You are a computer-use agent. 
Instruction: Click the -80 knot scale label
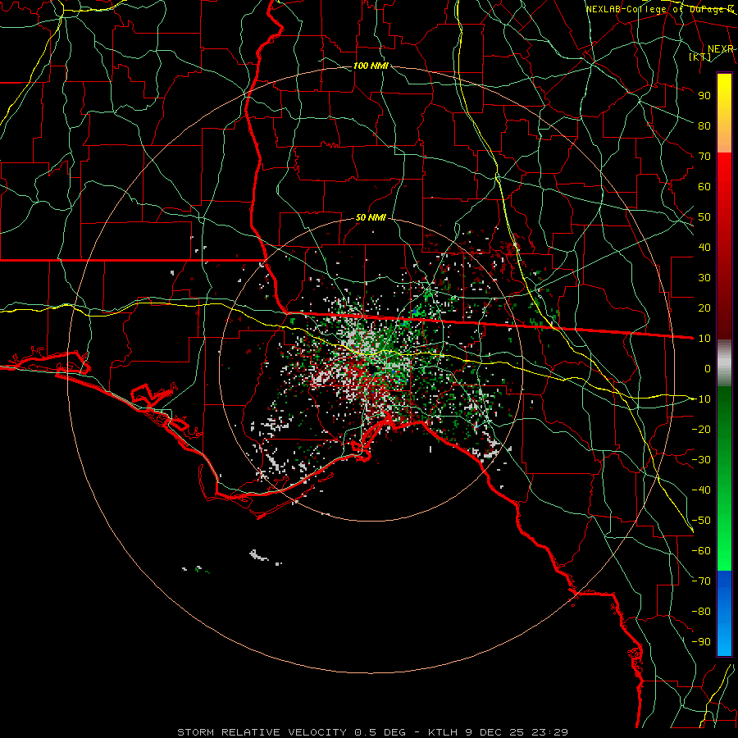pyautogui.click(x=701, y=612)
